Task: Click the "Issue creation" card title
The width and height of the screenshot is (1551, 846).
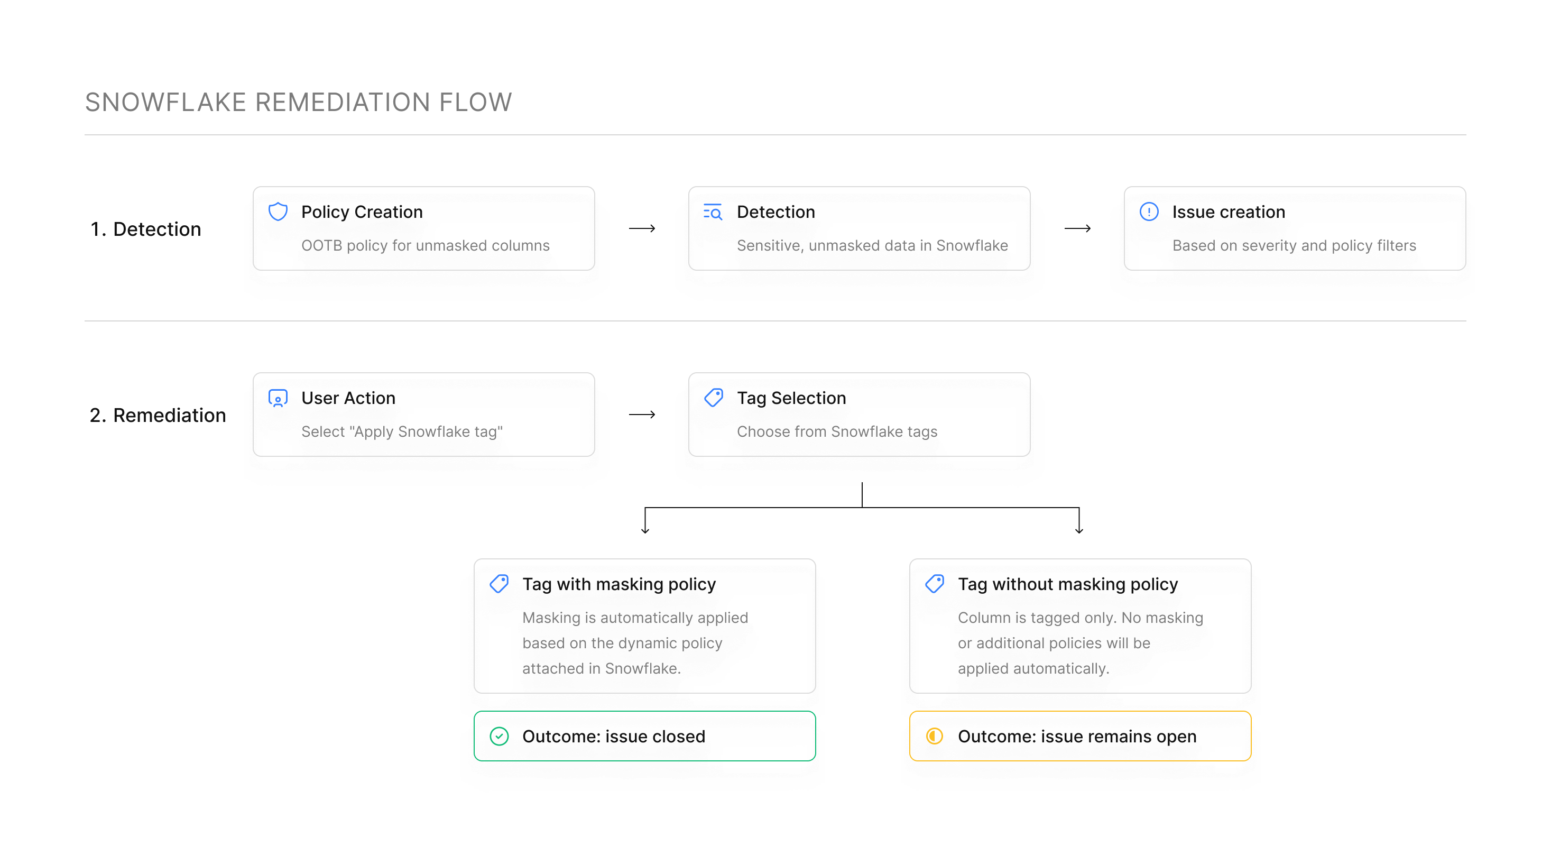Action: coord(1229,212)
